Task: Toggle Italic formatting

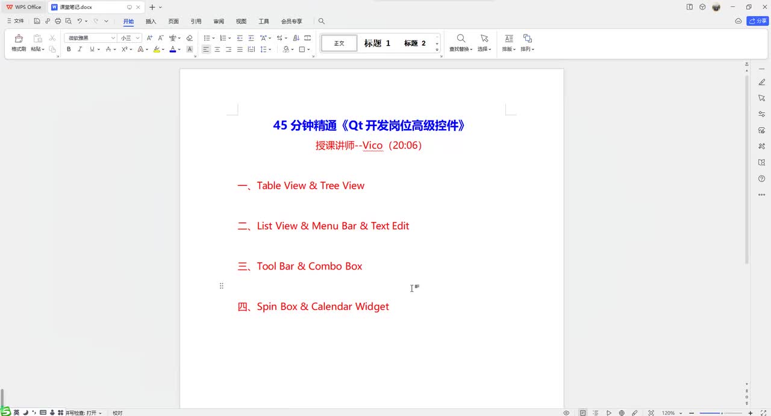Action: point(80,49)
